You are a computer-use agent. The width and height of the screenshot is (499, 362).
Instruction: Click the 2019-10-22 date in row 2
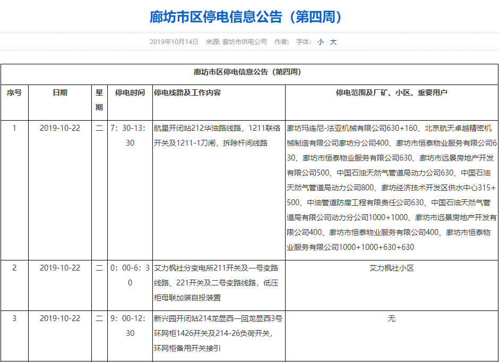tap(60, 268)
